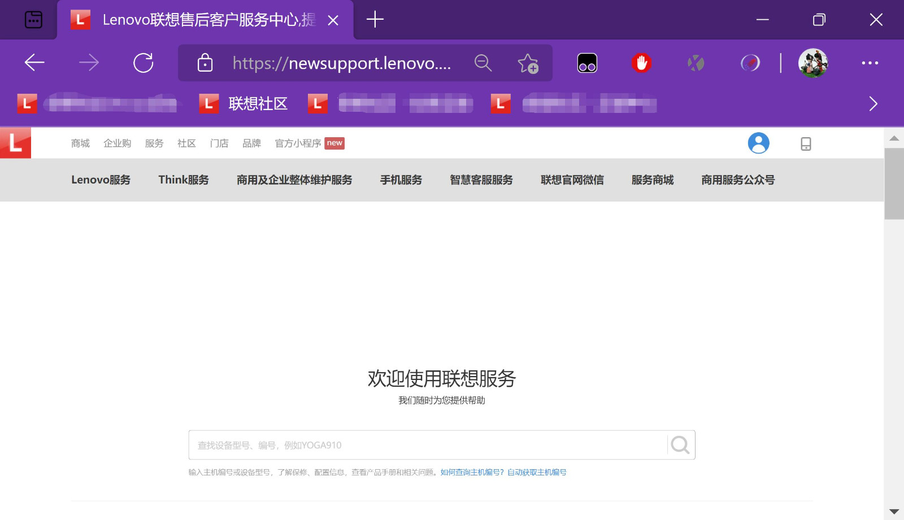Click the vertical scrollbar thumb
904x520 pixels.
[x=894, y=183]
